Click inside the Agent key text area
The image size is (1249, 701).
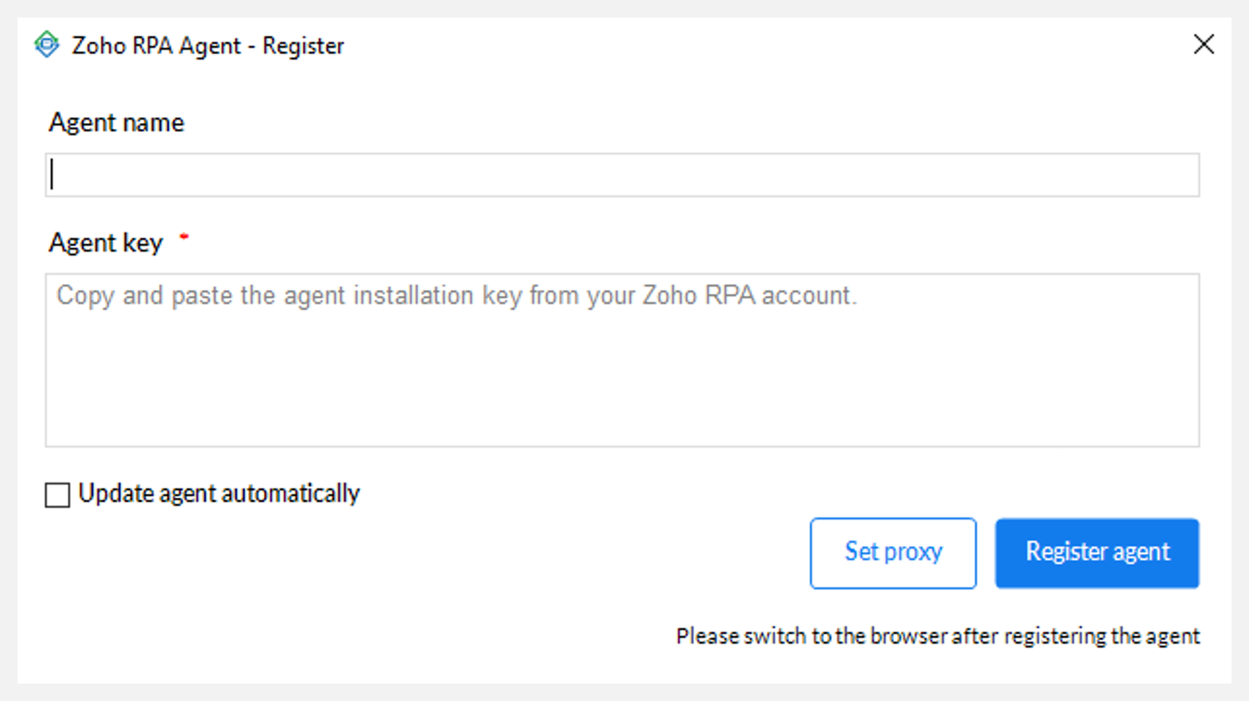tap(622, 360)
